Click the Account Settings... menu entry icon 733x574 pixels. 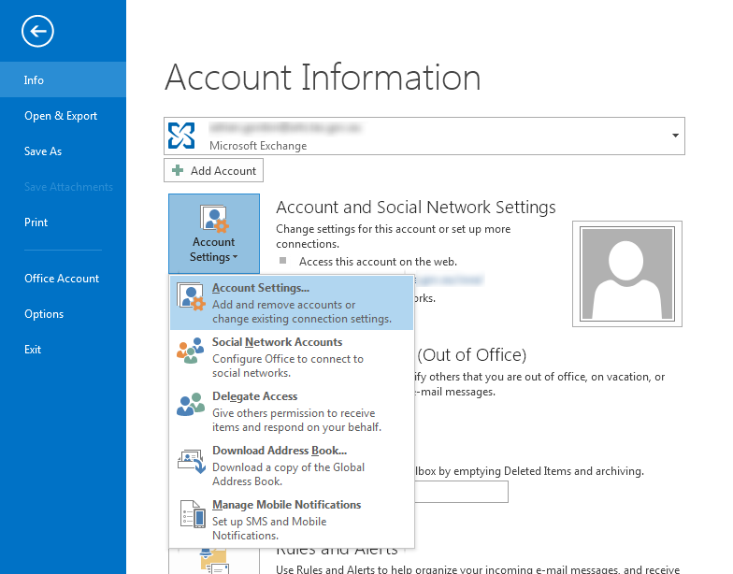[x=191, y=296]
